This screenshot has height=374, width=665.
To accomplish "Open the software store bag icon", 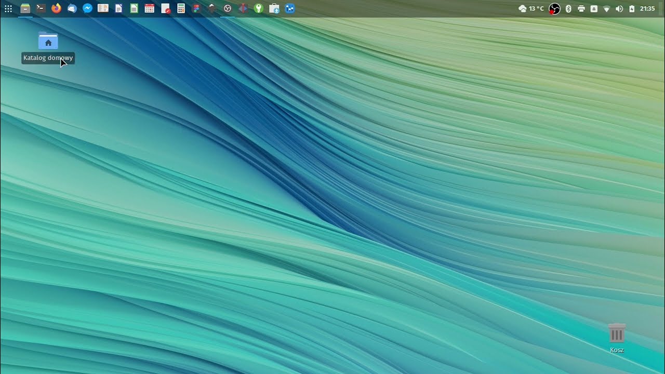I will click(274, 8).
